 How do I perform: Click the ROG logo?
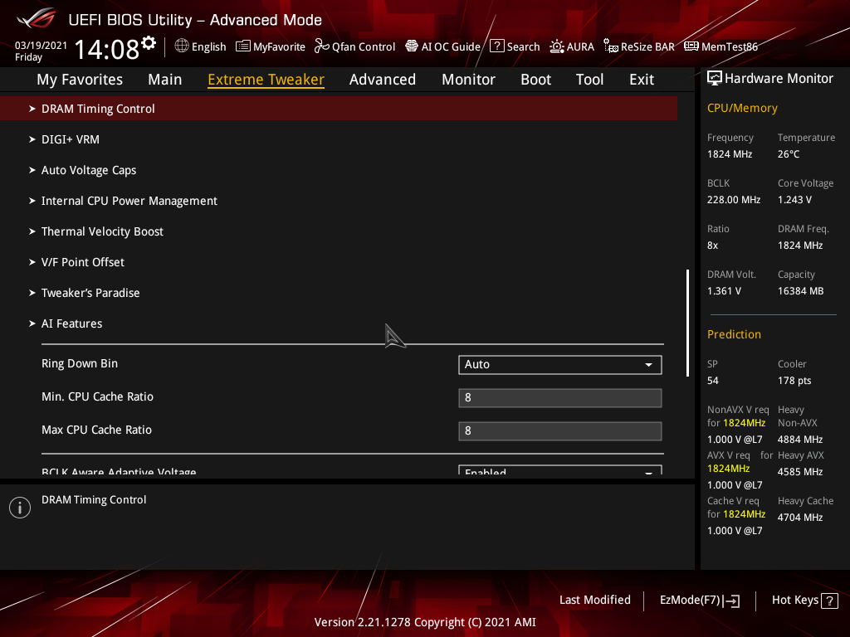point(37,18)
